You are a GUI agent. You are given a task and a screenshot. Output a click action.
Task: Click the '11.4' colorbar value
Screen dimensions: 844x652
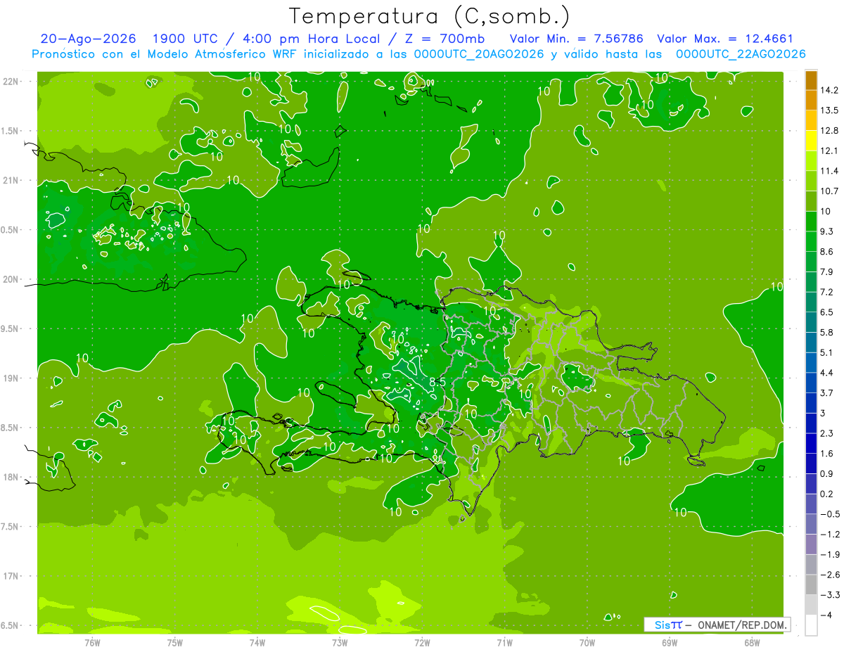pos(829,171)
